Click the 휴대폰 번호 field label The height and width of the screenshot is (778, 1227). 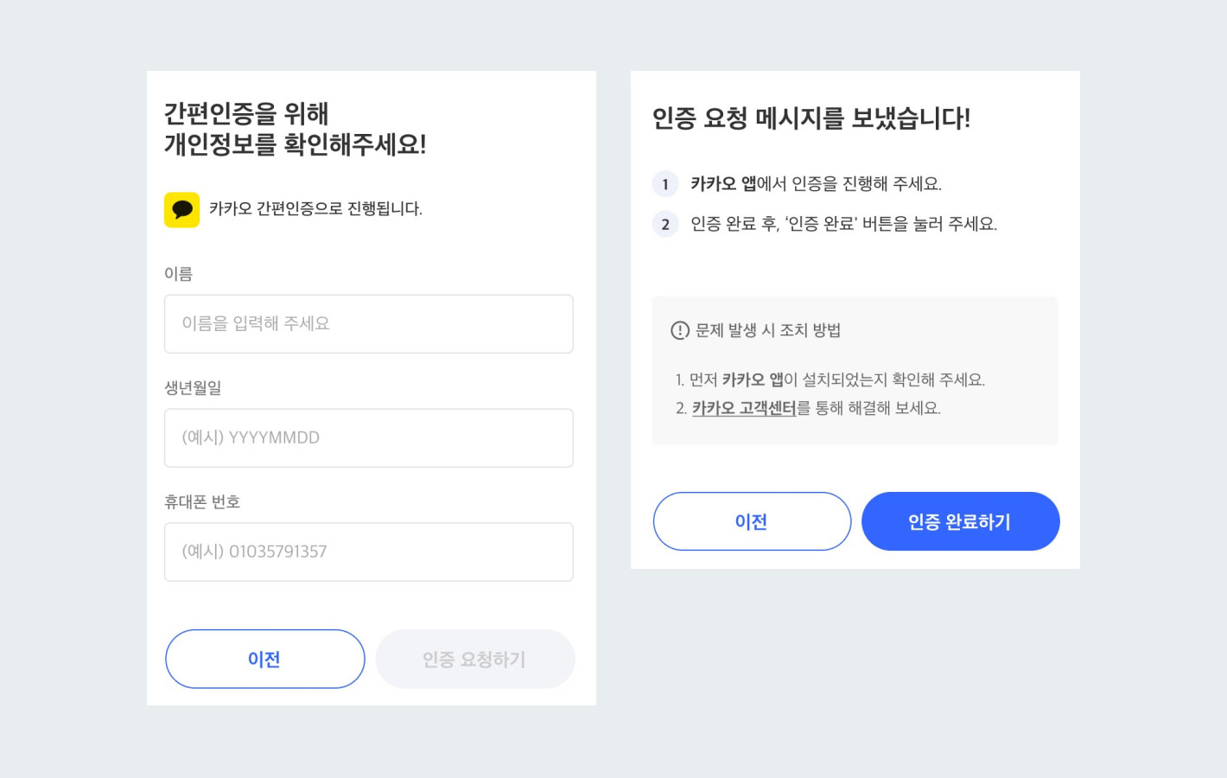[x=202, y=502]
